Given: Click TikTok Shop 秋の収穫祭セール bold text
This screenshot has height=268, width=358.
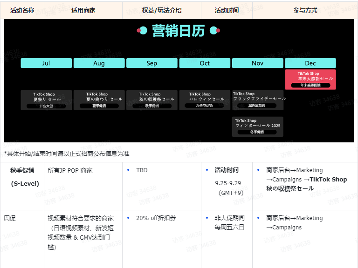Looking at the screenshot, I should [x=306, y=184].
